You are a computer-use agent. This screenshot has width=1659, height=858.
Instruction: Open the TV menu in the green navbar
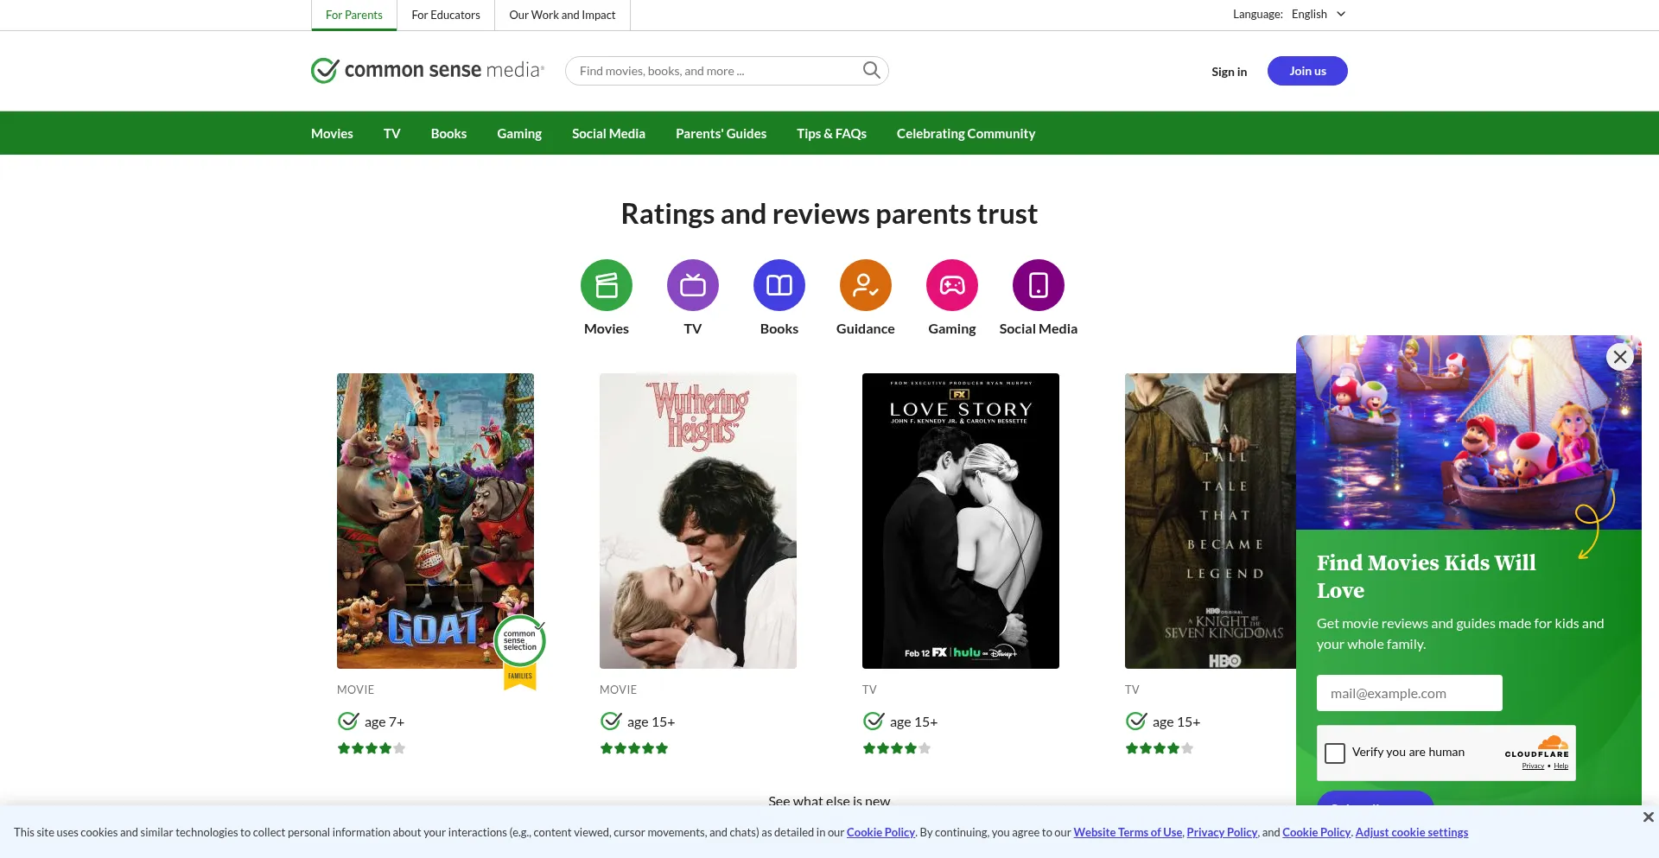392,133
